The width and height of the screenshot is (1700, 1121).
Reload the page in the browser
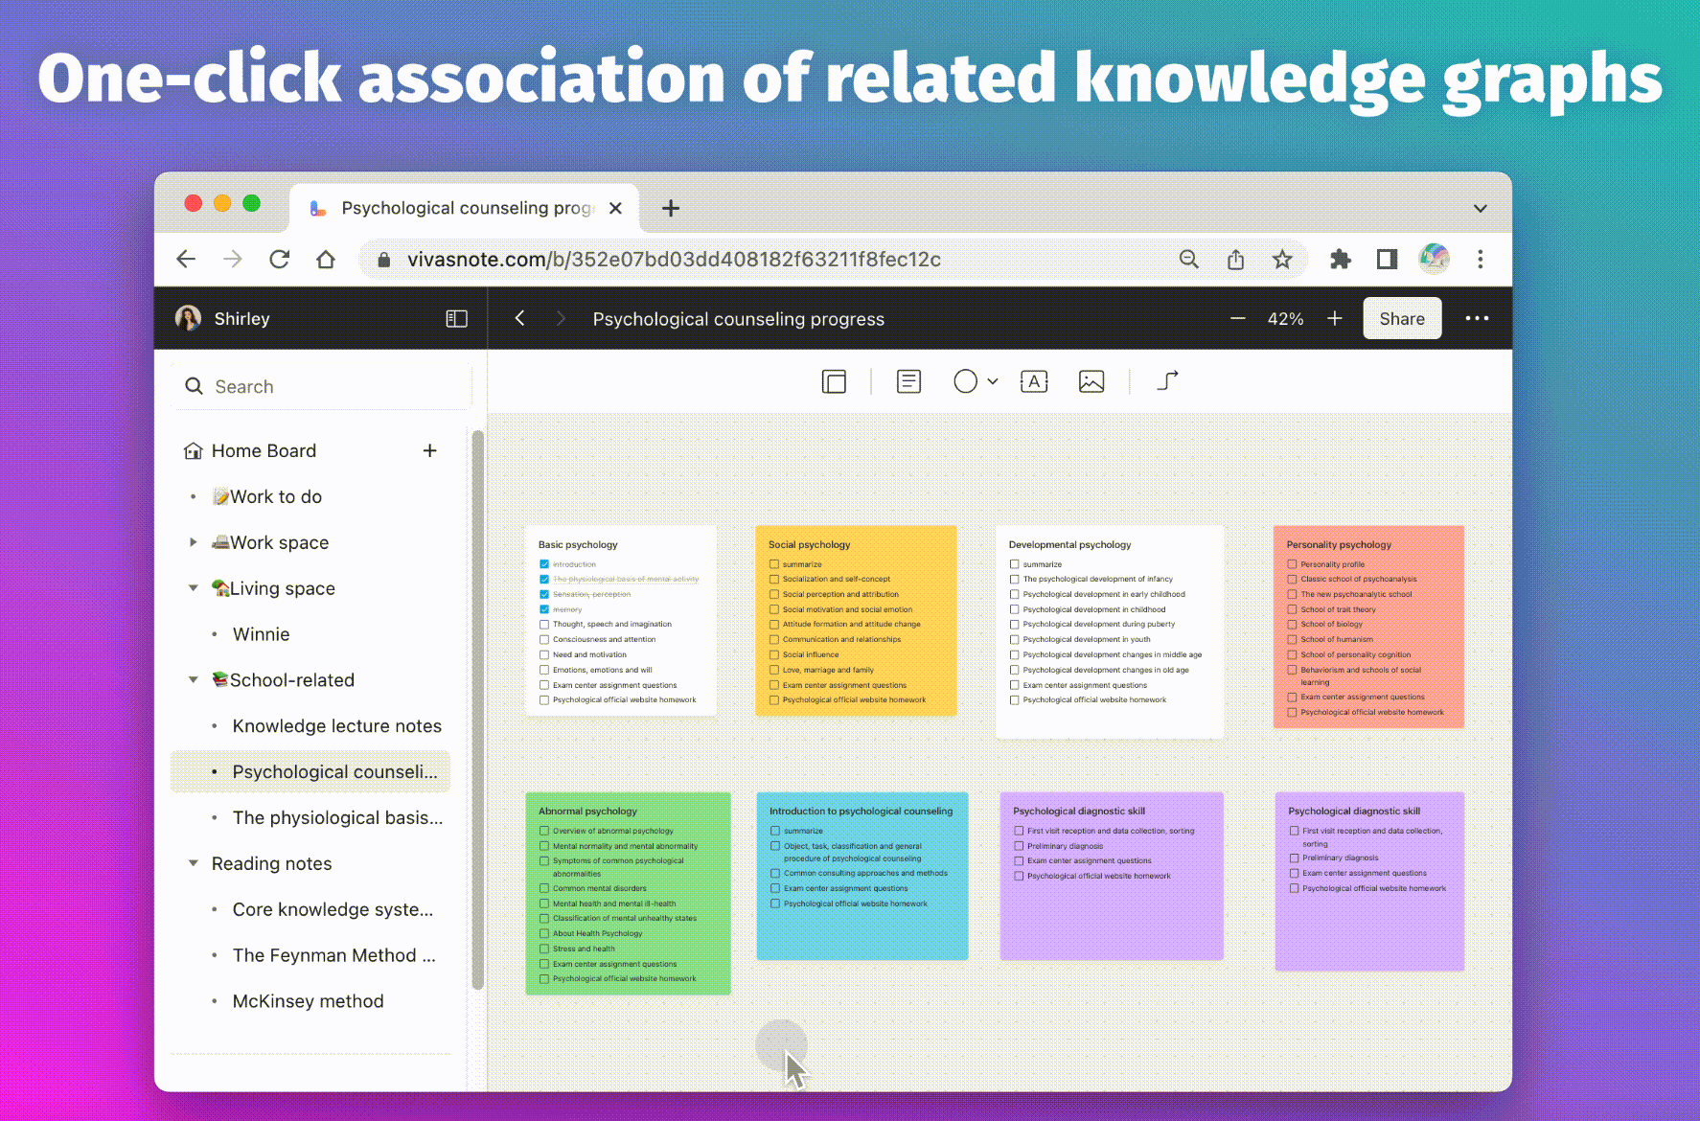point(279,259)
